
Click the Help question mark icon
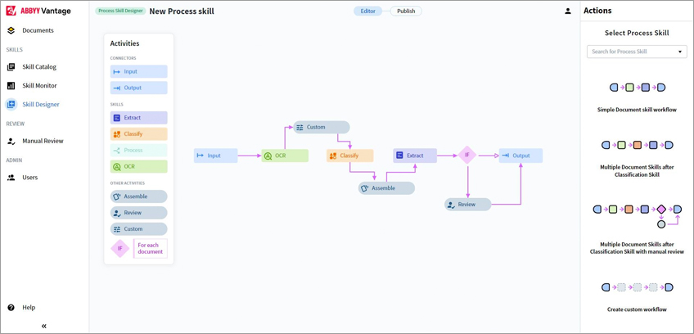11,308
